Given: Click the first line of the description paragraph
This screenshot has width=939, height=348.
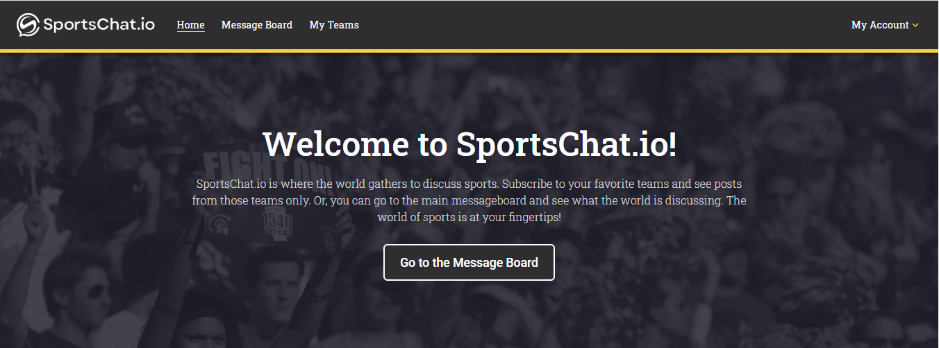Looking at the screenshot, I should (x=469, y=184).
